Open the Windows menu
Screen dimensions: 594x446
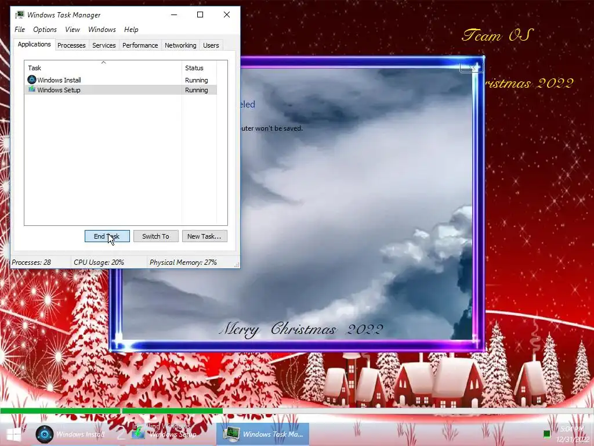point(102,30)
